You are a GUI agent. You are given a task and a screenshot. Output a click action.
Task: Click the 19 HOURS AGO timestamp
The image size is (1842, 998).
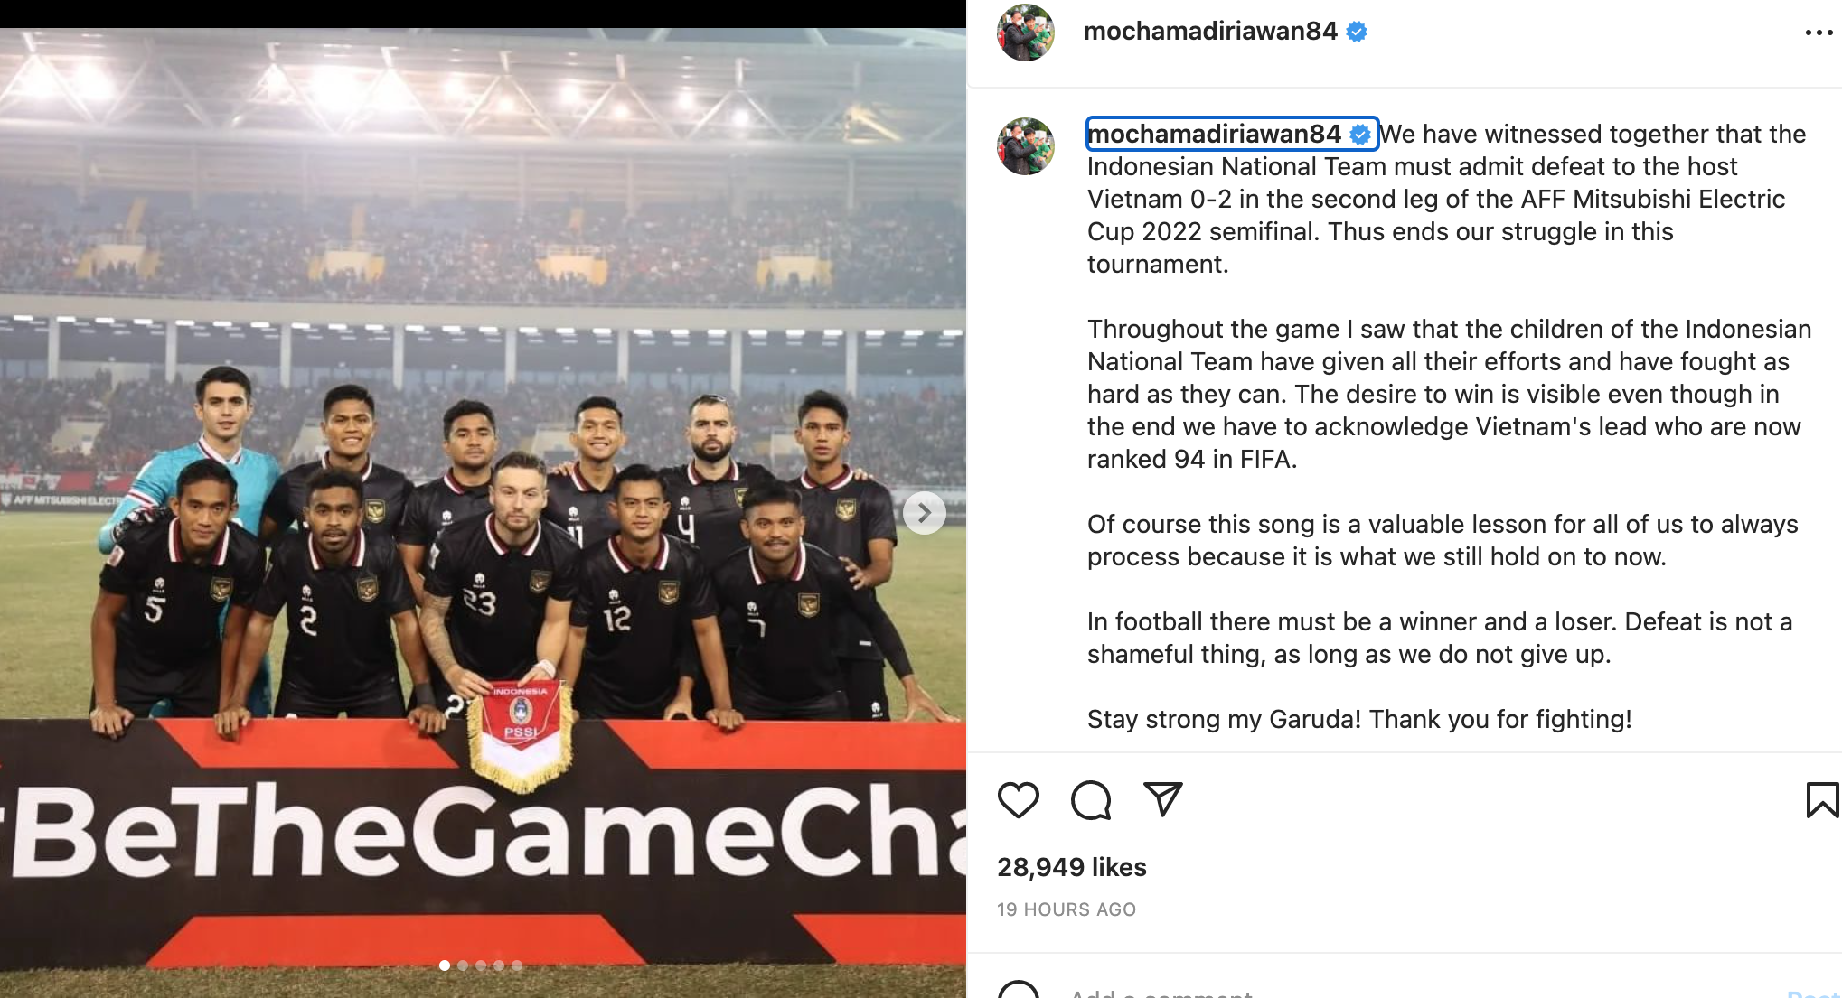pyautogui.click(x=1067, y=909)
